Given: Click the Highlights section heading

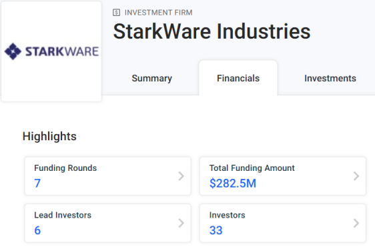Looking at the screenshot, I should pyautogui.click(x=49, y=137).
